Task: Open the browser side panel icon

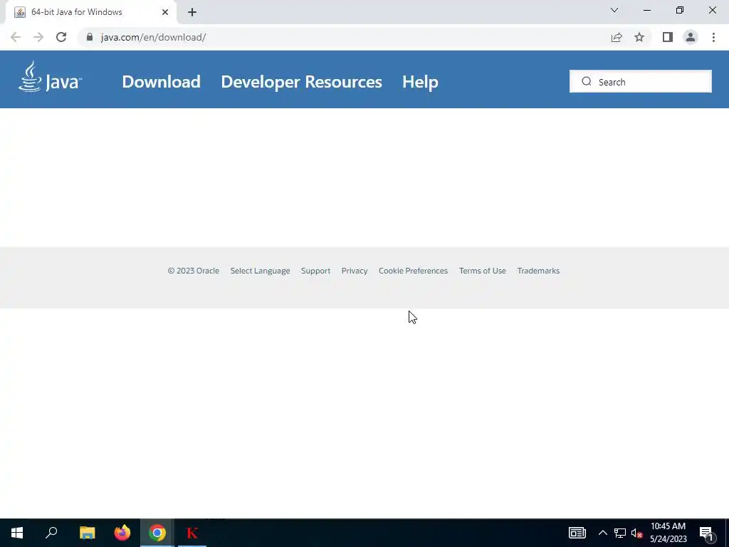Action: (x=668, y=37)
